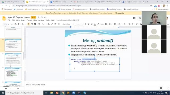Click the Border weight icon

click(56, 24)
